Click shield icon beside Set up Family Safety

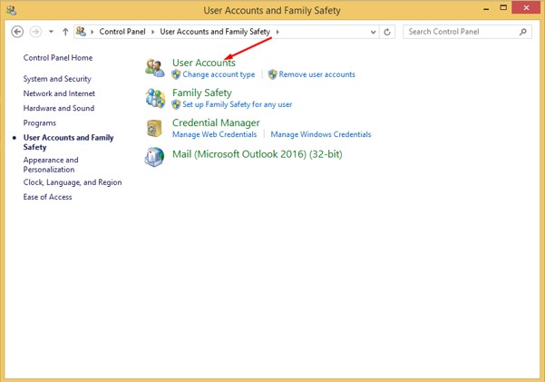pyautogui.click(x=176, y=104)
